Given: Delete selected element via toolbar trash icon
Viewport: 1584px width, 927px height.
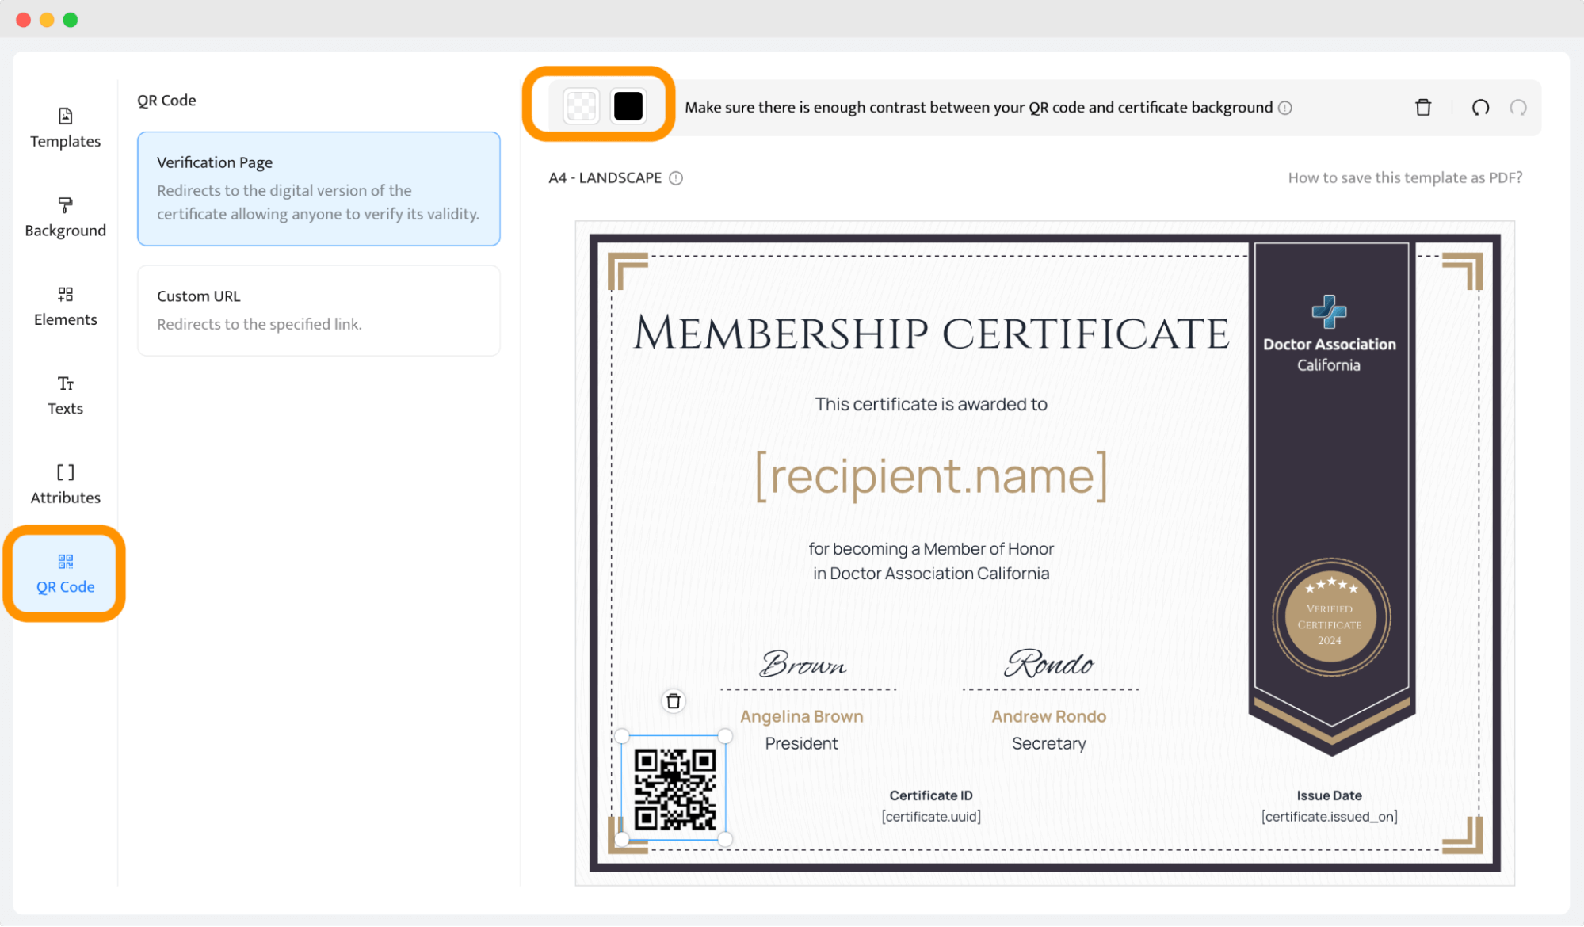Looking at the screenshot, I should pyautogui.click(x=1423, y=107).
